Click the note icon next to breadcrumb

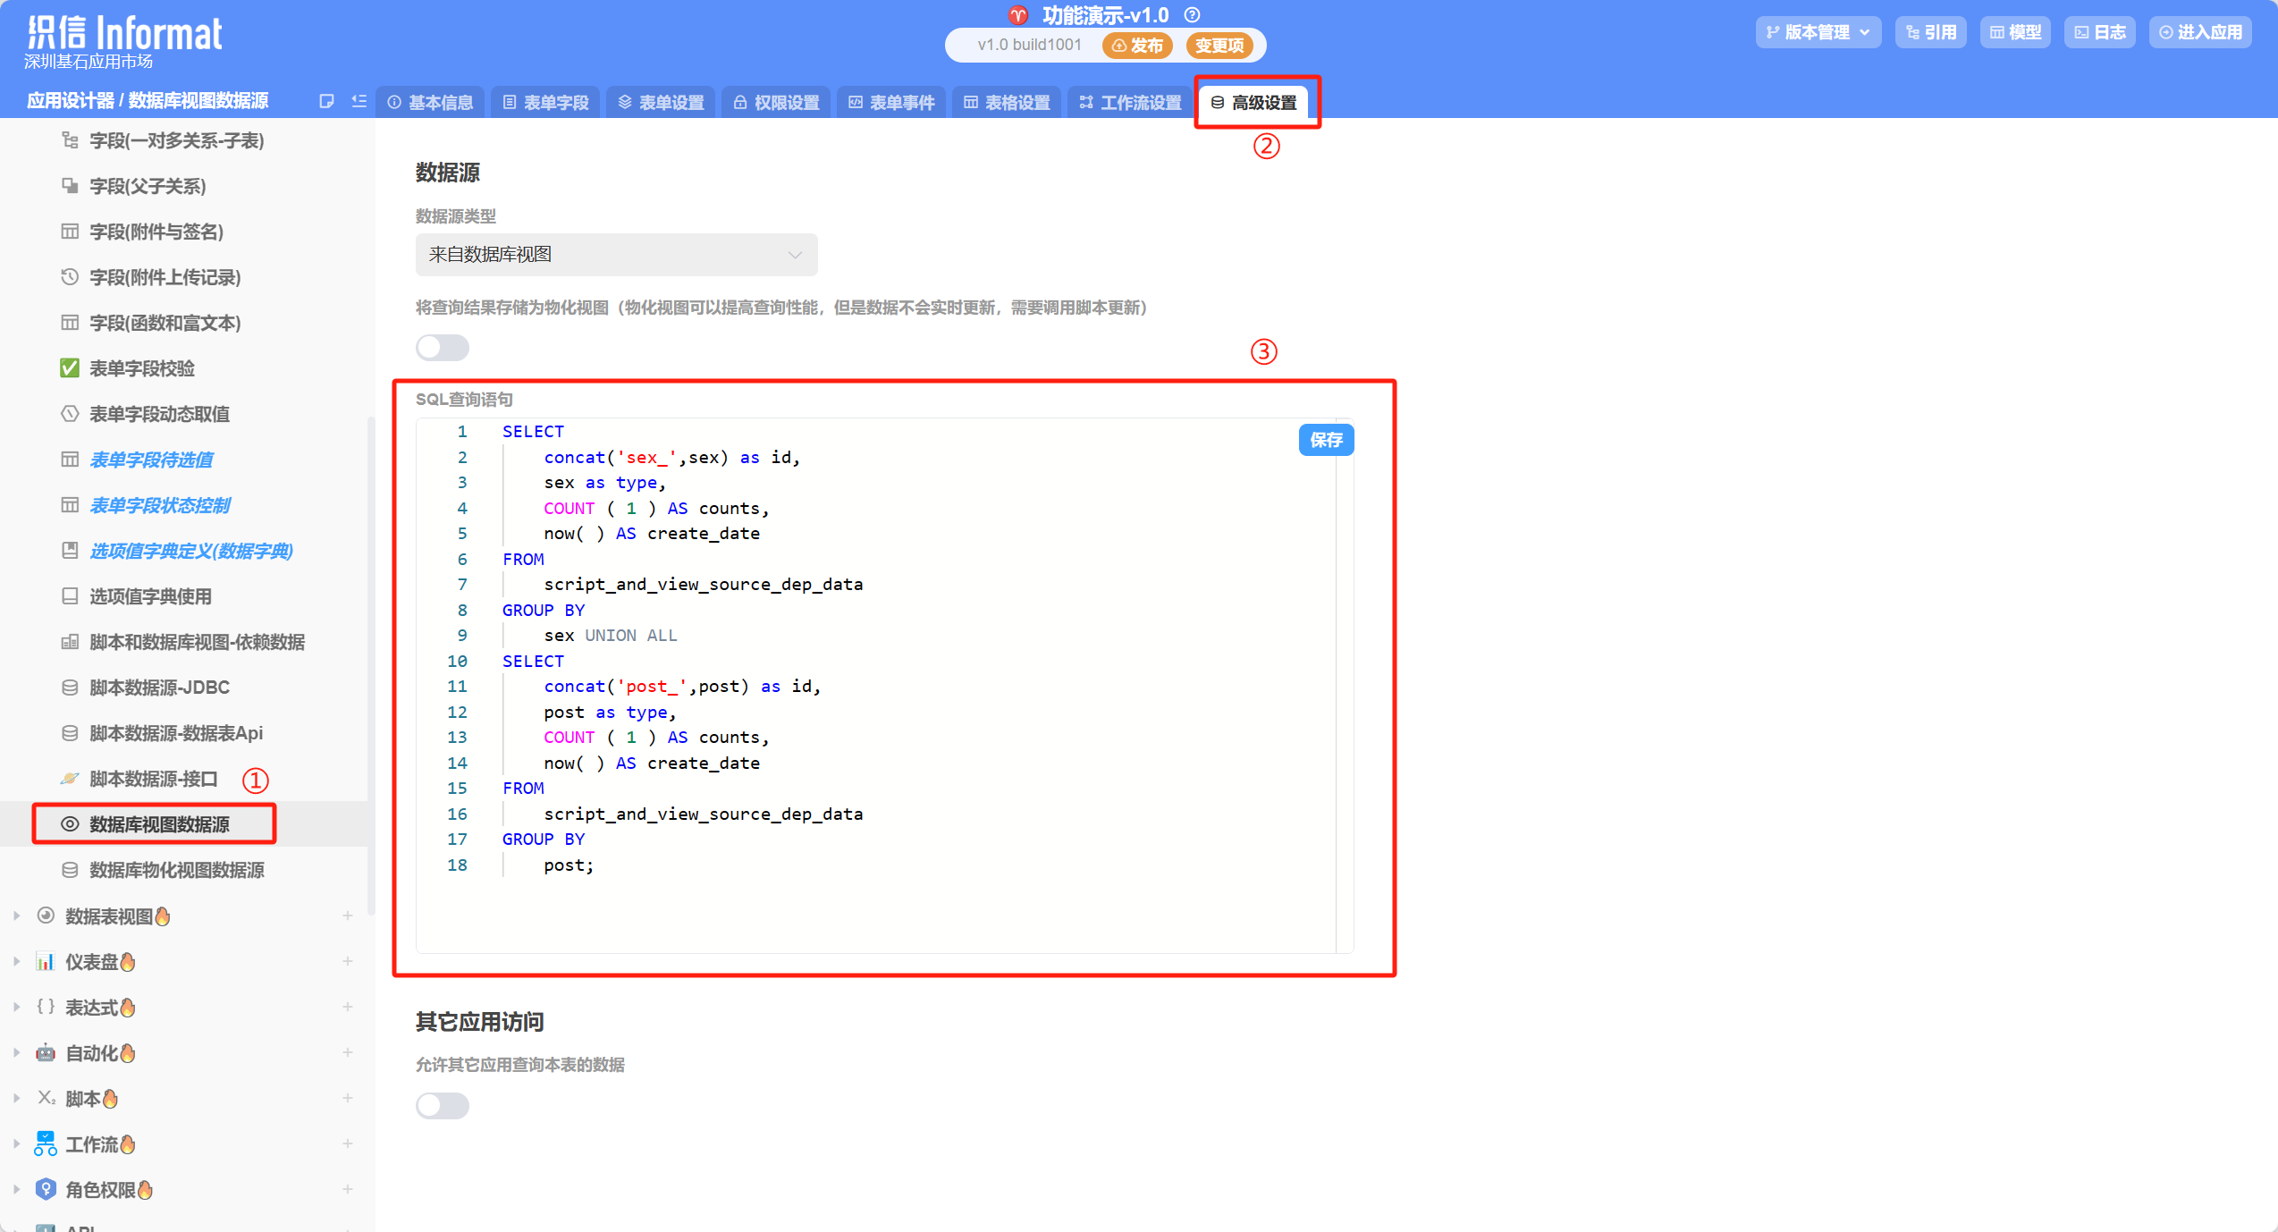[326, 101]
